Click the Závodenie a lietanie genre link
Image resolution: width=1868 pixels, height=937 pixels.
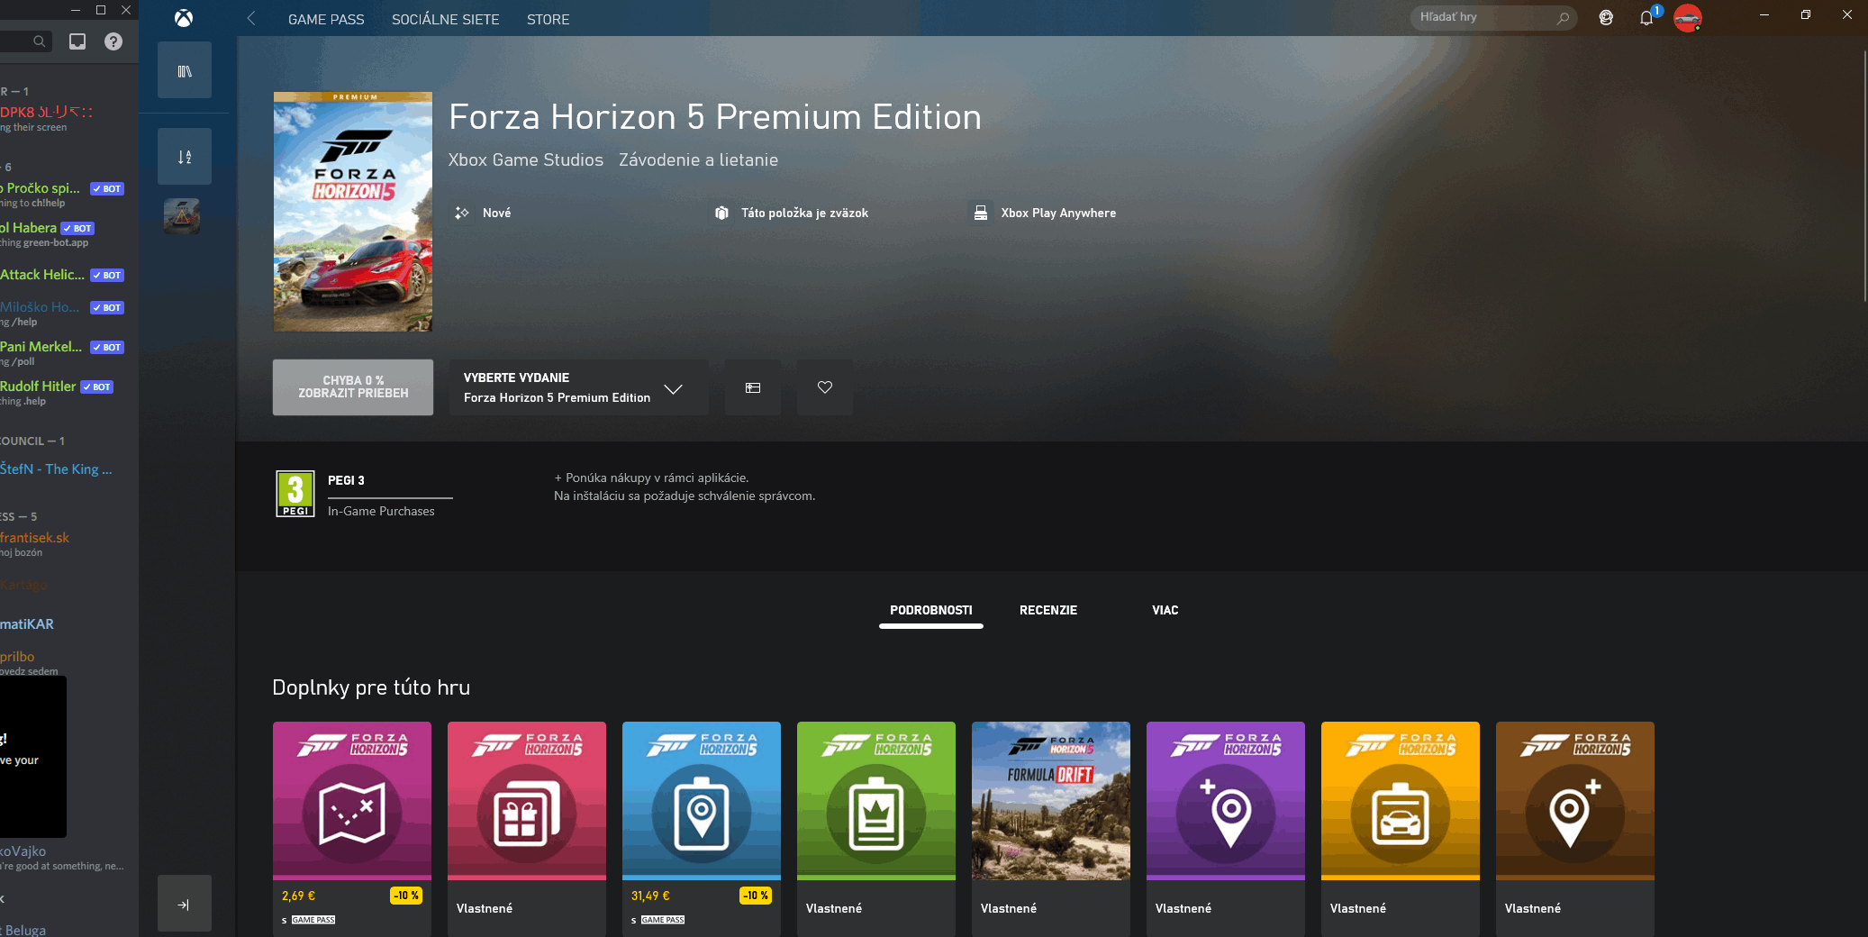[x=698, y=159]
